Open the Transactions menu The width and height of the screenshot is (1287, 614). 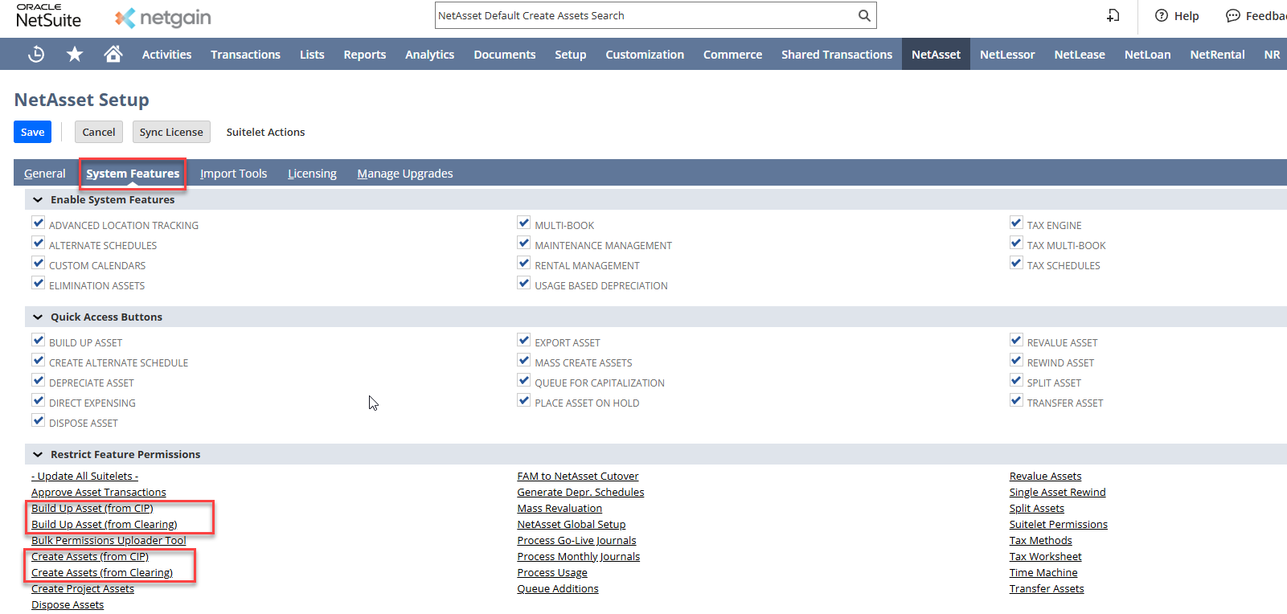coord(245,55)
